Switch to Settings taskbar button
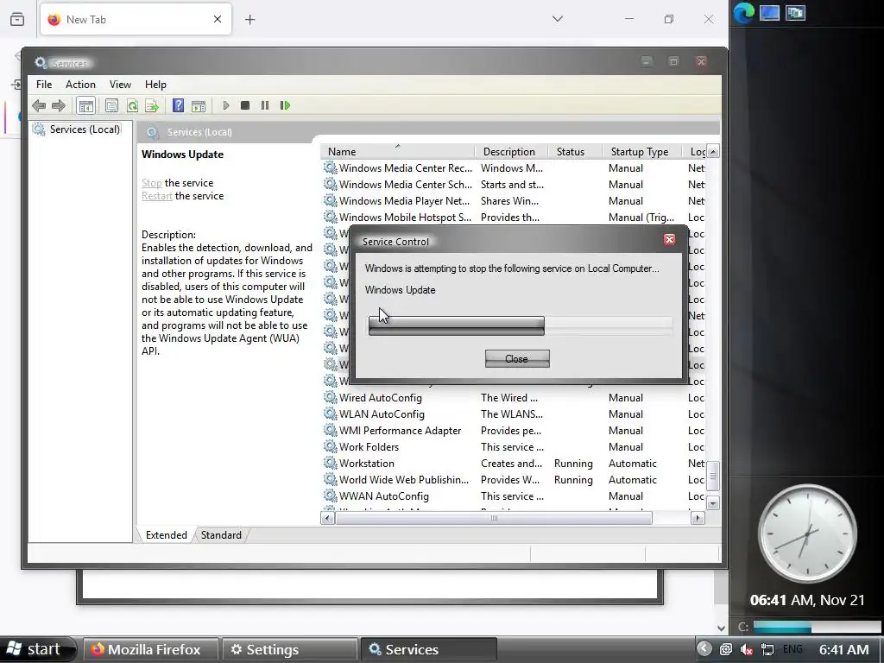The height and width of the screenshot is (663, 884). (290, 649)
